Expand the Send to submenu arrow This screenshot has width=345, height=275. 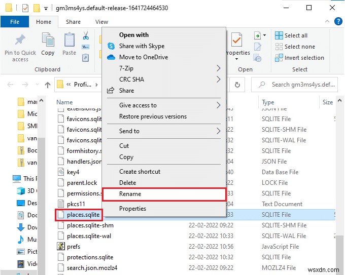point(218,131)
